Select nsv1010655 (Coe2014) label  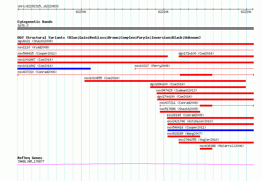[x=102, y=78]
